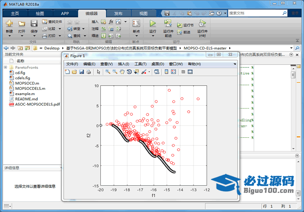Click the up one folder icon

coord(20,48)
